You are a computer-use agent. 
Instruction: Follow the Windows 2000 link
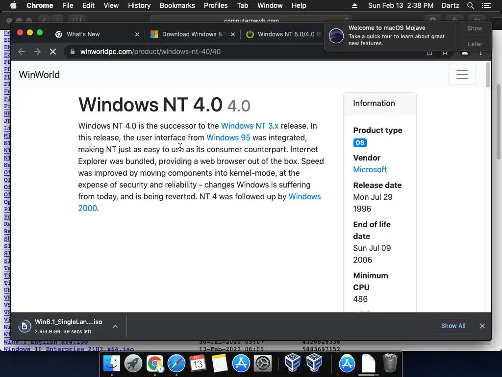click(x=304, y=196)
